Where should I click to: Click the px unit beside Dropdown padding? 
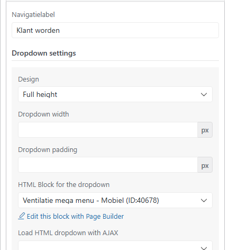tap(205, 165)
